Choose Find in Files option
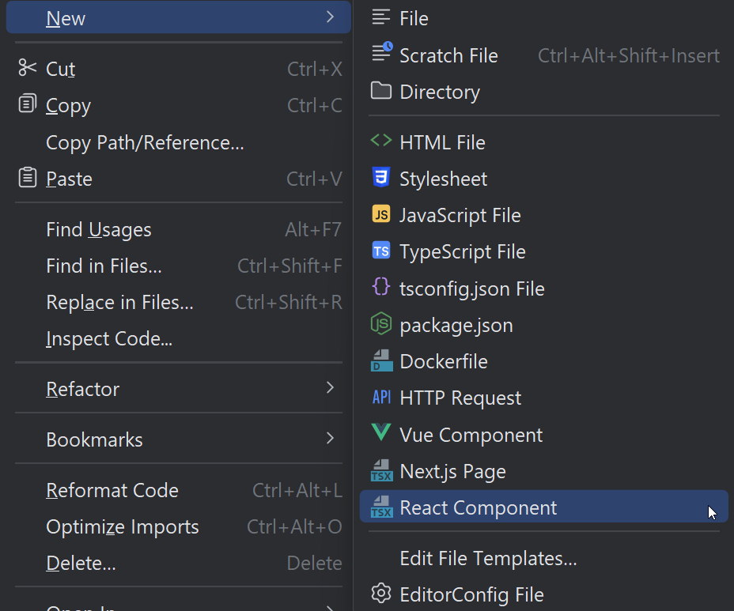The width and height of the screenshot is (734, 611). coord(104,266)
